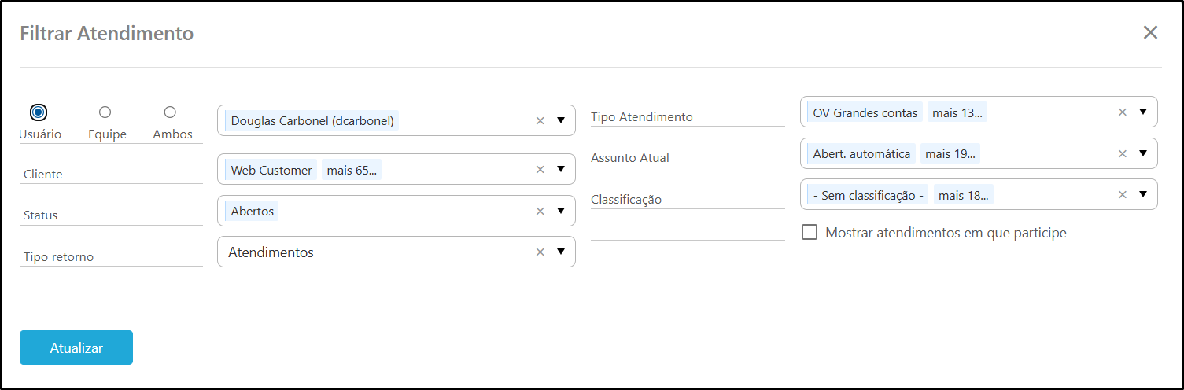1184x390 pixels.
Task: Close the Filtrar Atendimento dialog
Action: (x=1150, y=32)
